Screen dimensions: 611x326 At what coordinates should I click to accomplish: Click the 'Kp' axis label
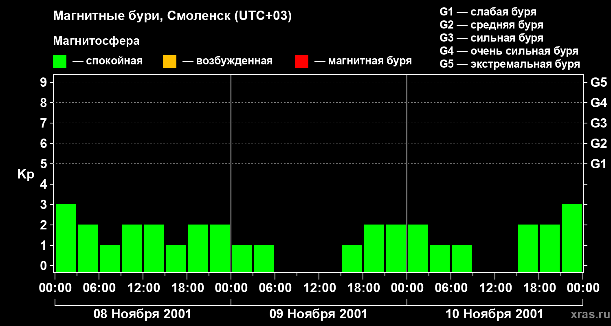[26, 174]
